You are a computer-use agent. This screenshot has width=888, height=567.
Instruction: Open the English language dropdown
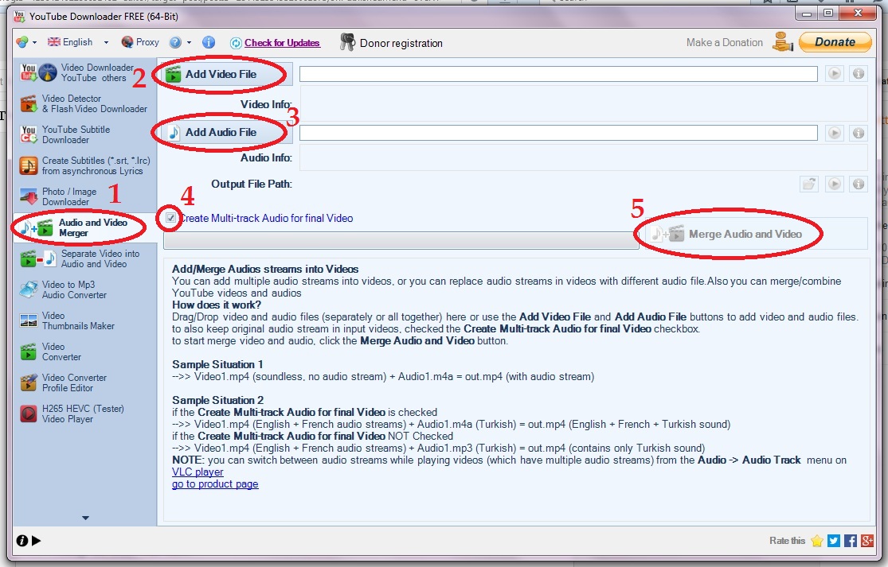pyautogui.click(x=77, y=42)
